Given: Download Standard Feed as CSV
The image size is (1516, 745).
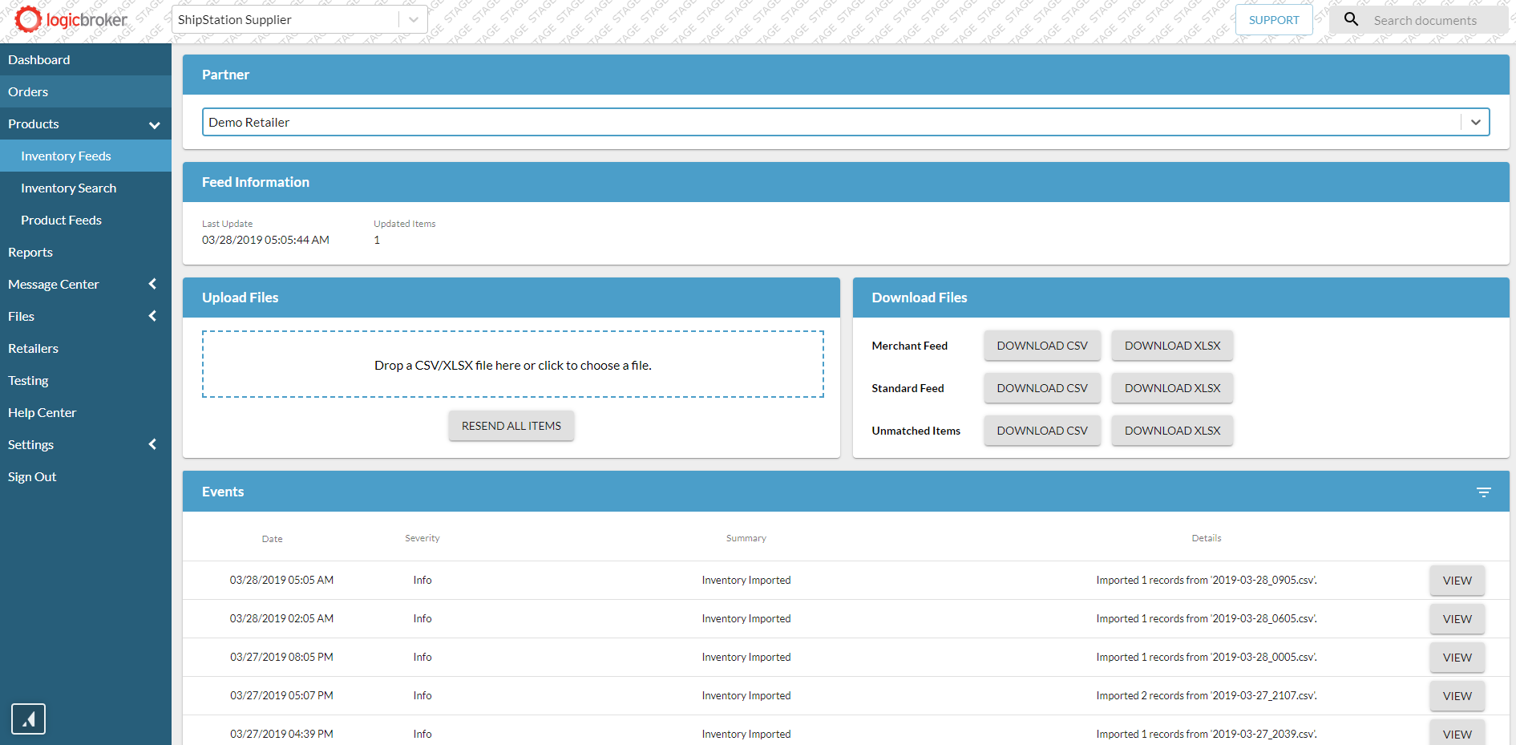Looking at the screenshot, I should [x=1042, y=388].
